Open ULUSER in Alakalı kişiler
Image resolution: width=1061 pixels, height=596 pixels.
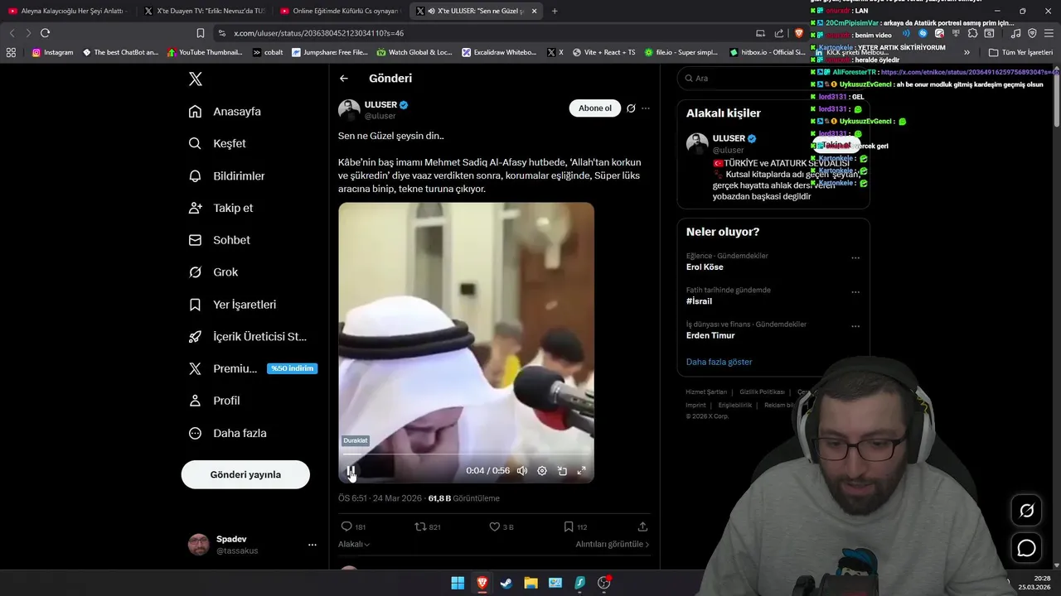pyautogui.click(x=729, y=138)
